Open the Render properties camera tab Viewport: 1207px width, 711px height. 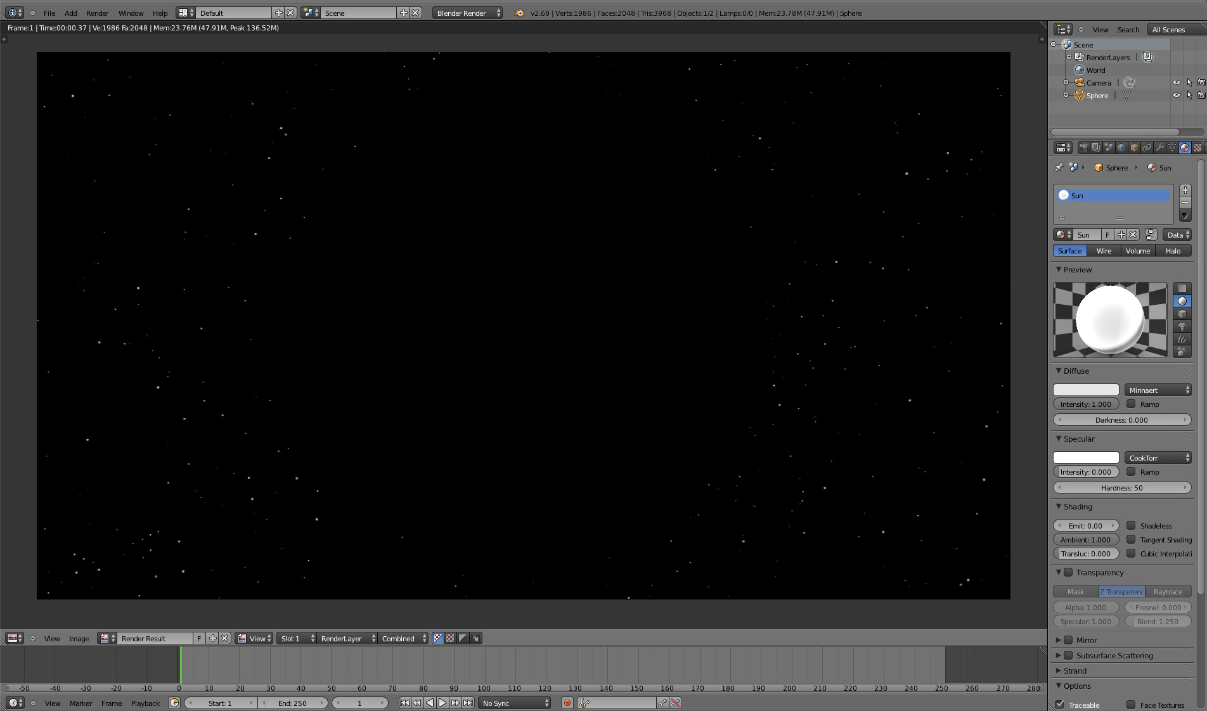point(1084,148)
